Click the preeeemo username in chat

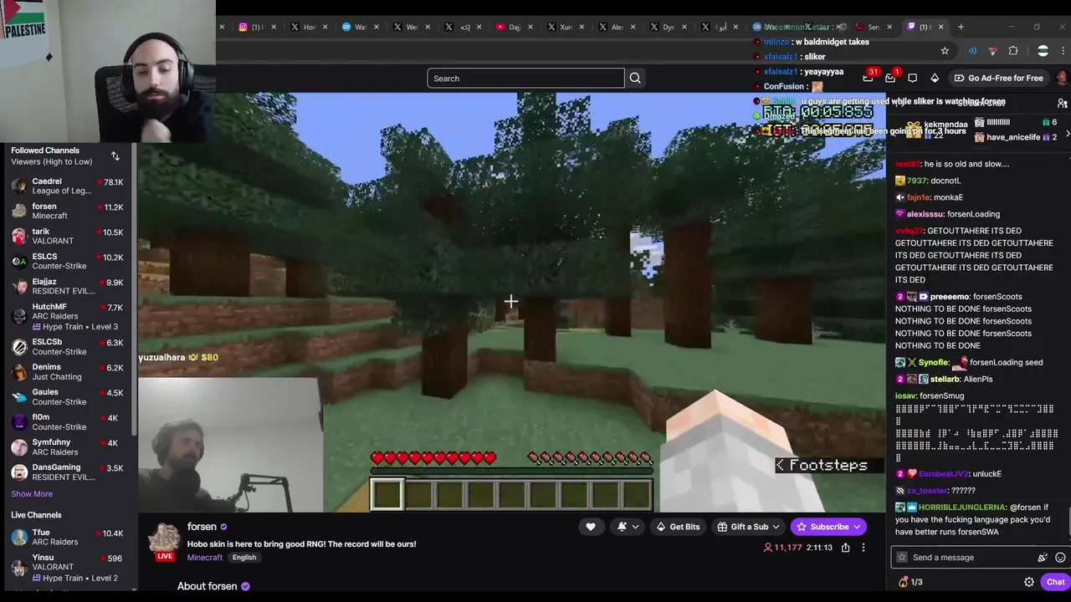click(950, 297)
